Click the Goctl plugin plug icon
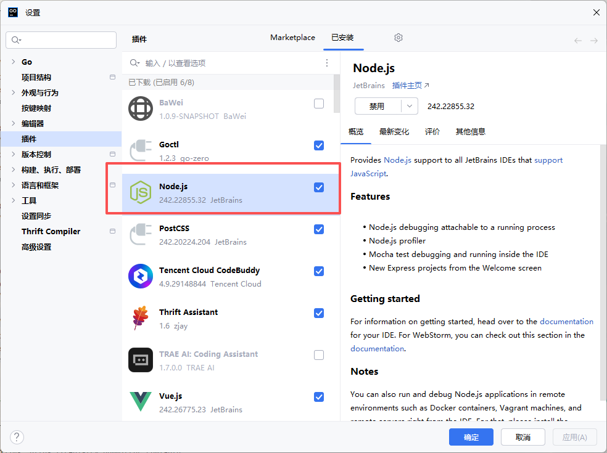Viewport: 607px width, 453px height. (x=141, y=150)
